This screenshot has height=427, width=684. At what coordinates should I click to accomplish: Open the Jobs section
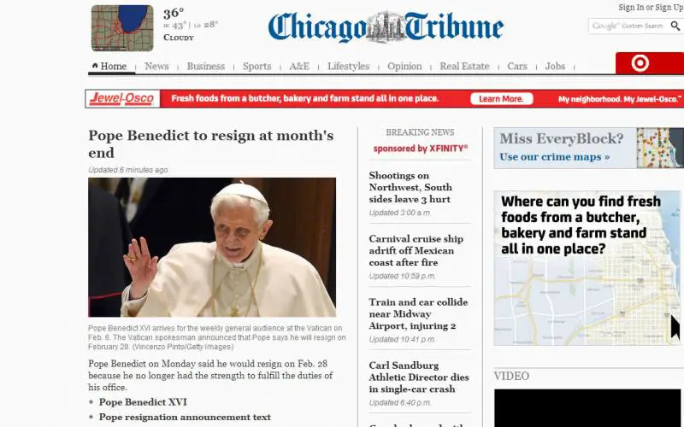(x=555, y=67)
